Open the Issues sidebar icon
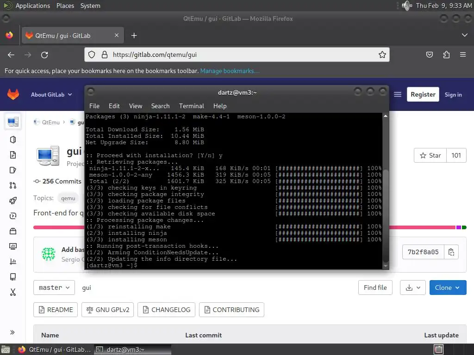 pyautogui.click(x=12, y=170)
